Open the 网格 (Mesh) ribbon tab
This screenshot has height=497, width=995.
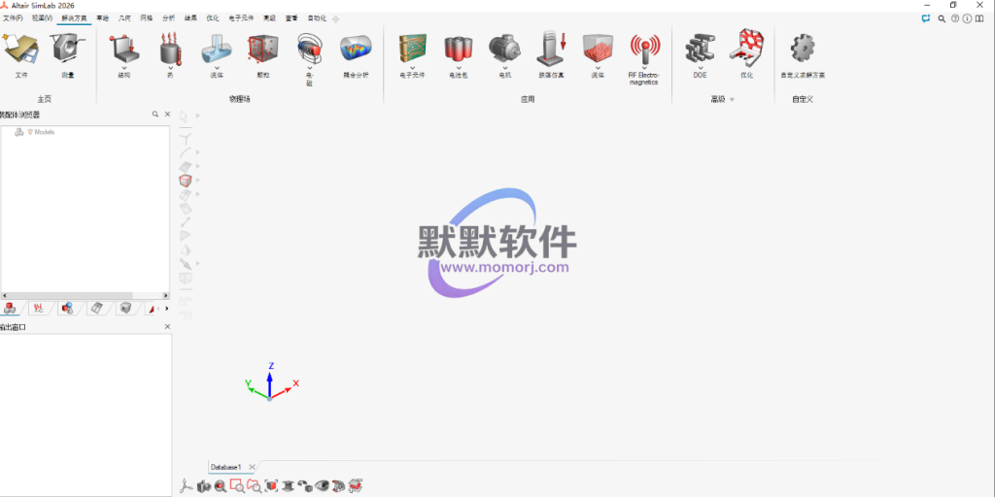[x=147, y=17]
